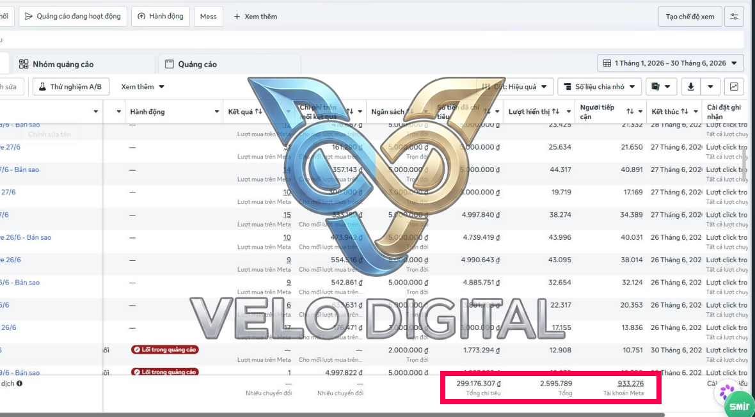Select the 'Hành động' saved view
The width and height of the screenshot is (755, 417).
pyautogui.click(x=161, y=17)
